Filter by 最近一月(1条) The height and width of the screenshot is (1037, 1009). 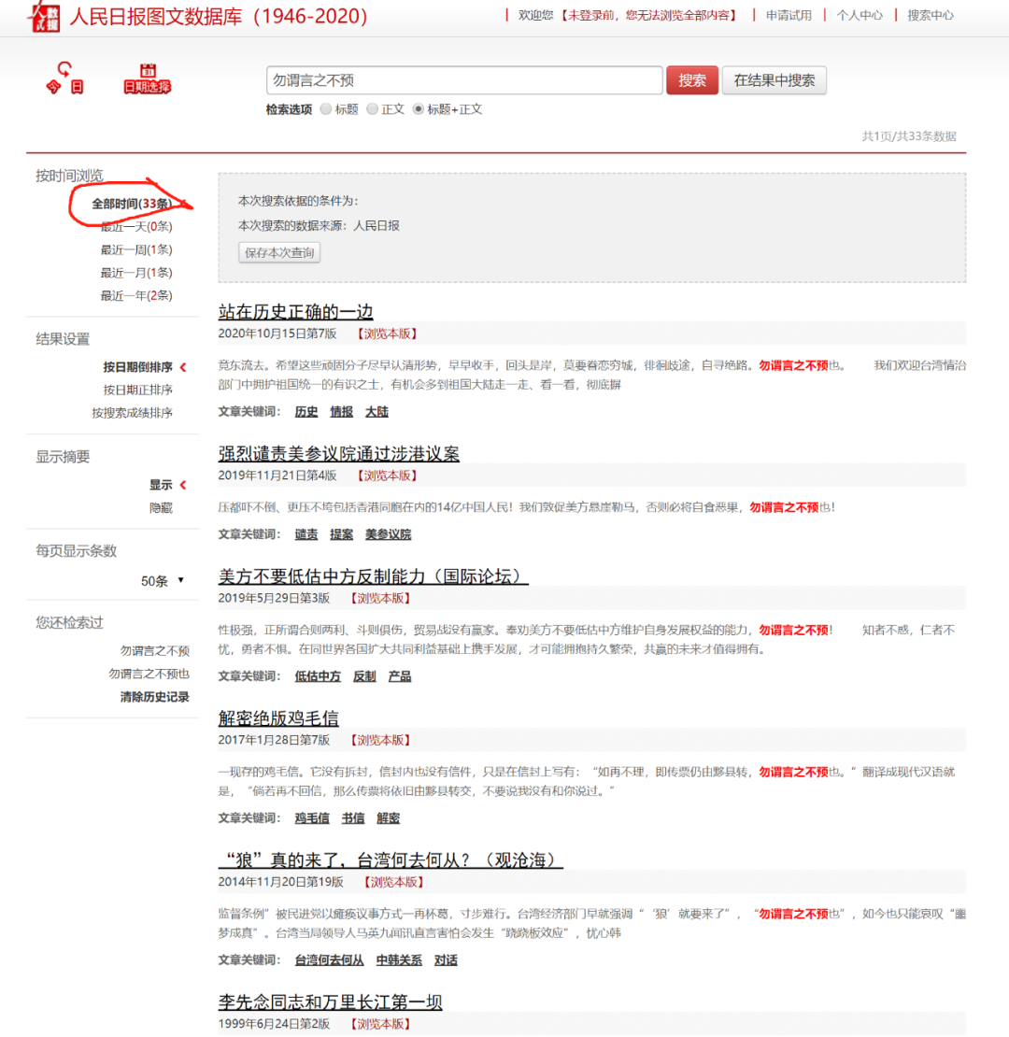[x=136, y=273]
